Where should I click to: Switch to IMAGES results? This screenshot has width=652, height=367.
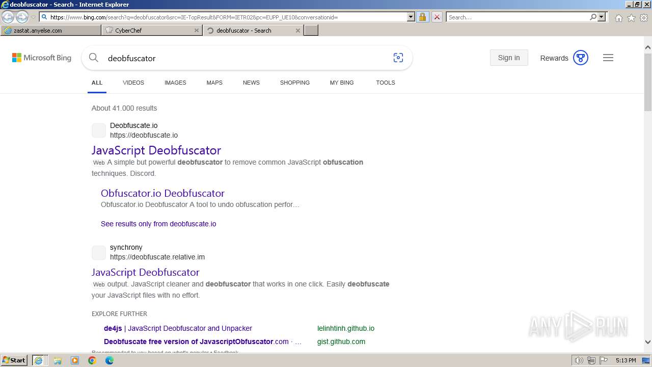(x=175, y=83)
